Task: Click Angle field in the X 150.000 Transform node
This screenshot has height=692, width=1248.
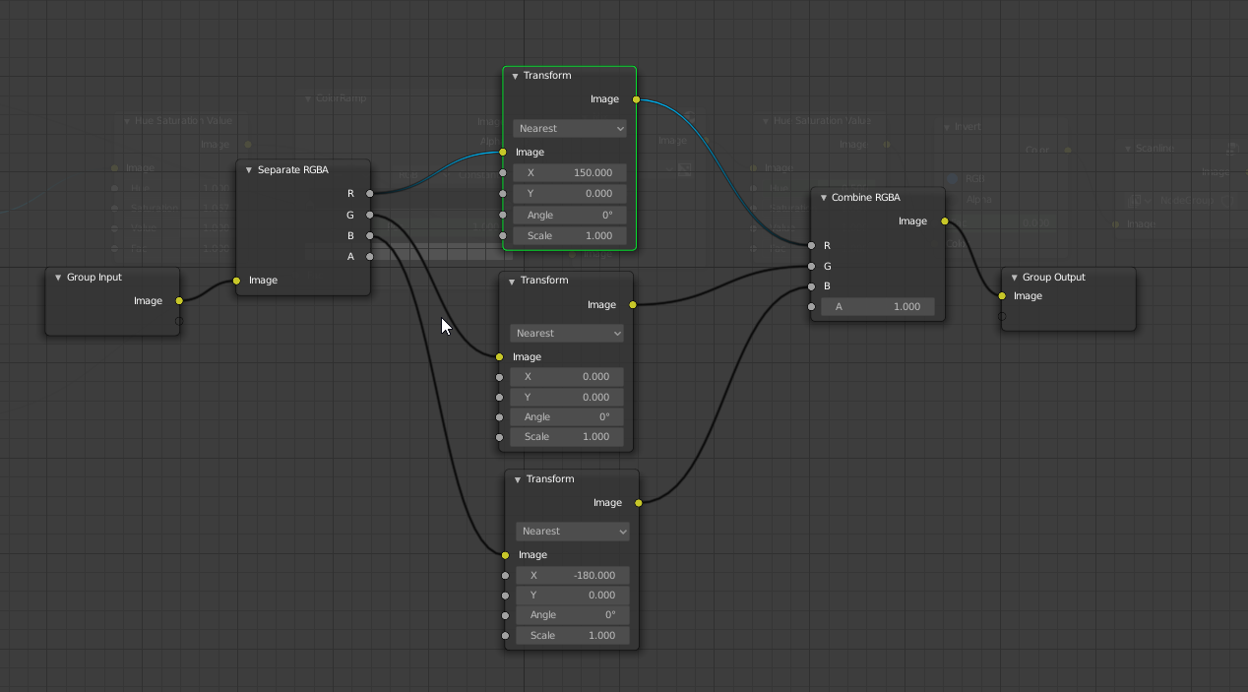Action: [570, 215]
